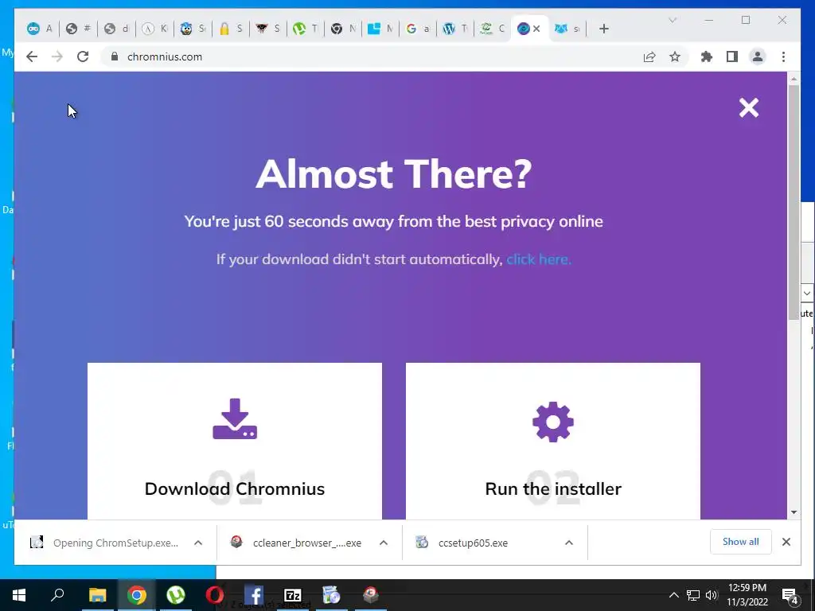This screenshot has height=611, width=815.
Task: Click the purple download tray icon
Action: [235, 418]
